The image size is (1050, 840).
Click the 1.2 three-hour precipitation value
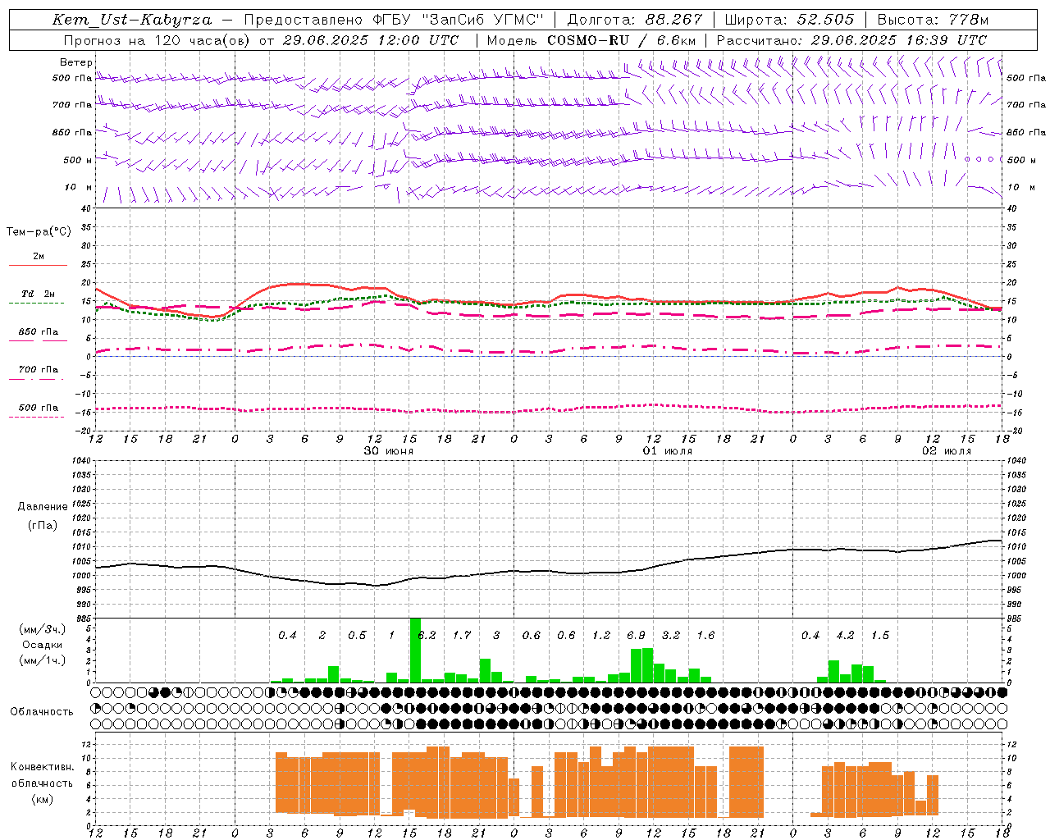pyautogui.click(x=601, y=635)
